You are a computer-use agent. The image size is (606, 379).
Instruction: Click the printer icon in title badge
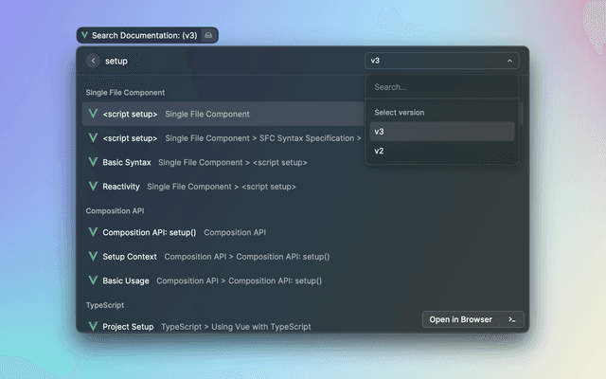(x=209, y=35)
